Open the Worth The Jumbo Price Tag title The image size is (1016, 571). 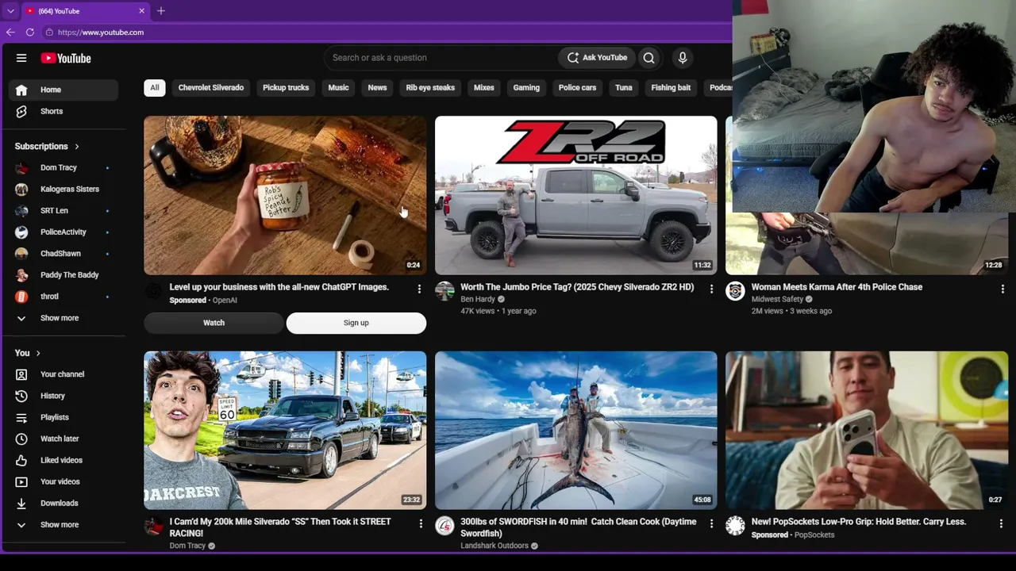[577, 287]
